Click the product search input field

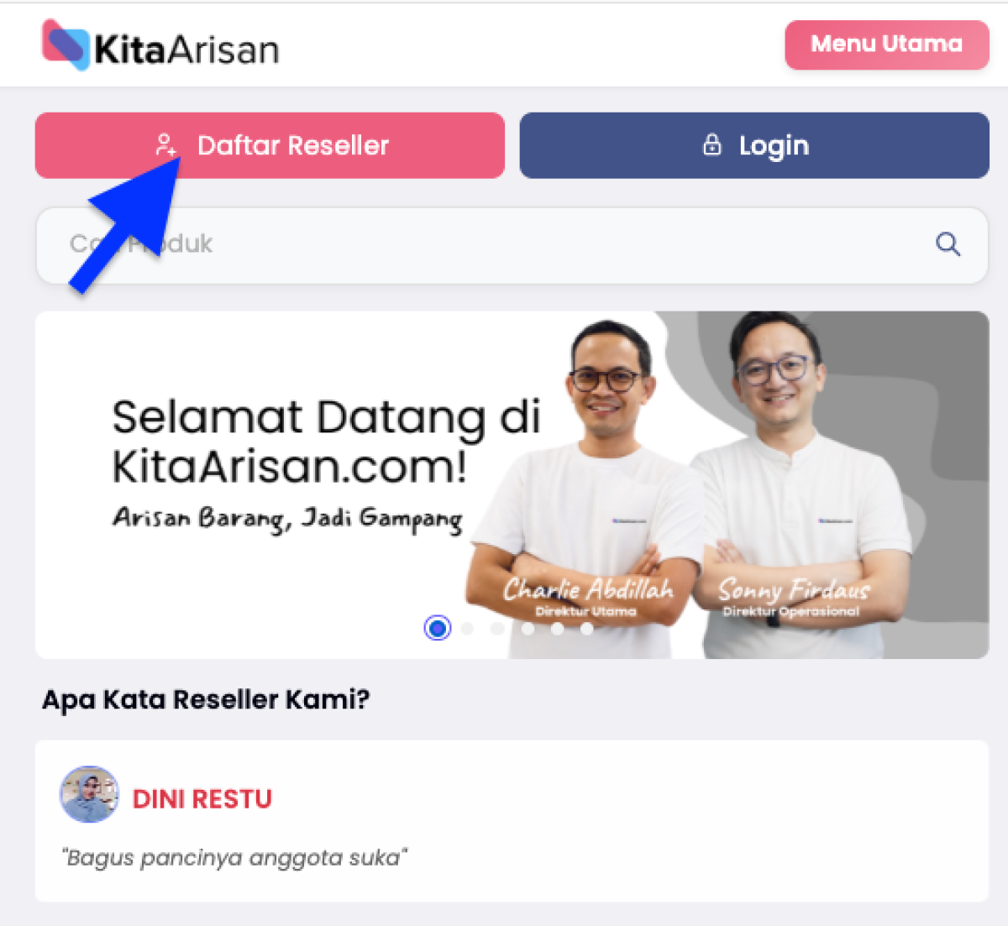[512, 245]
